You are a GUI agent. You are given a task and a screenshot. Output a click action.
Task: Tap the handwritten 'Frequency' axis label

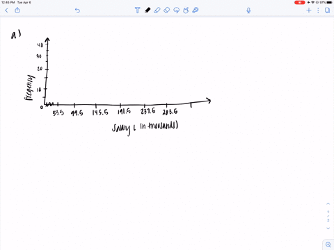(29, 87)
